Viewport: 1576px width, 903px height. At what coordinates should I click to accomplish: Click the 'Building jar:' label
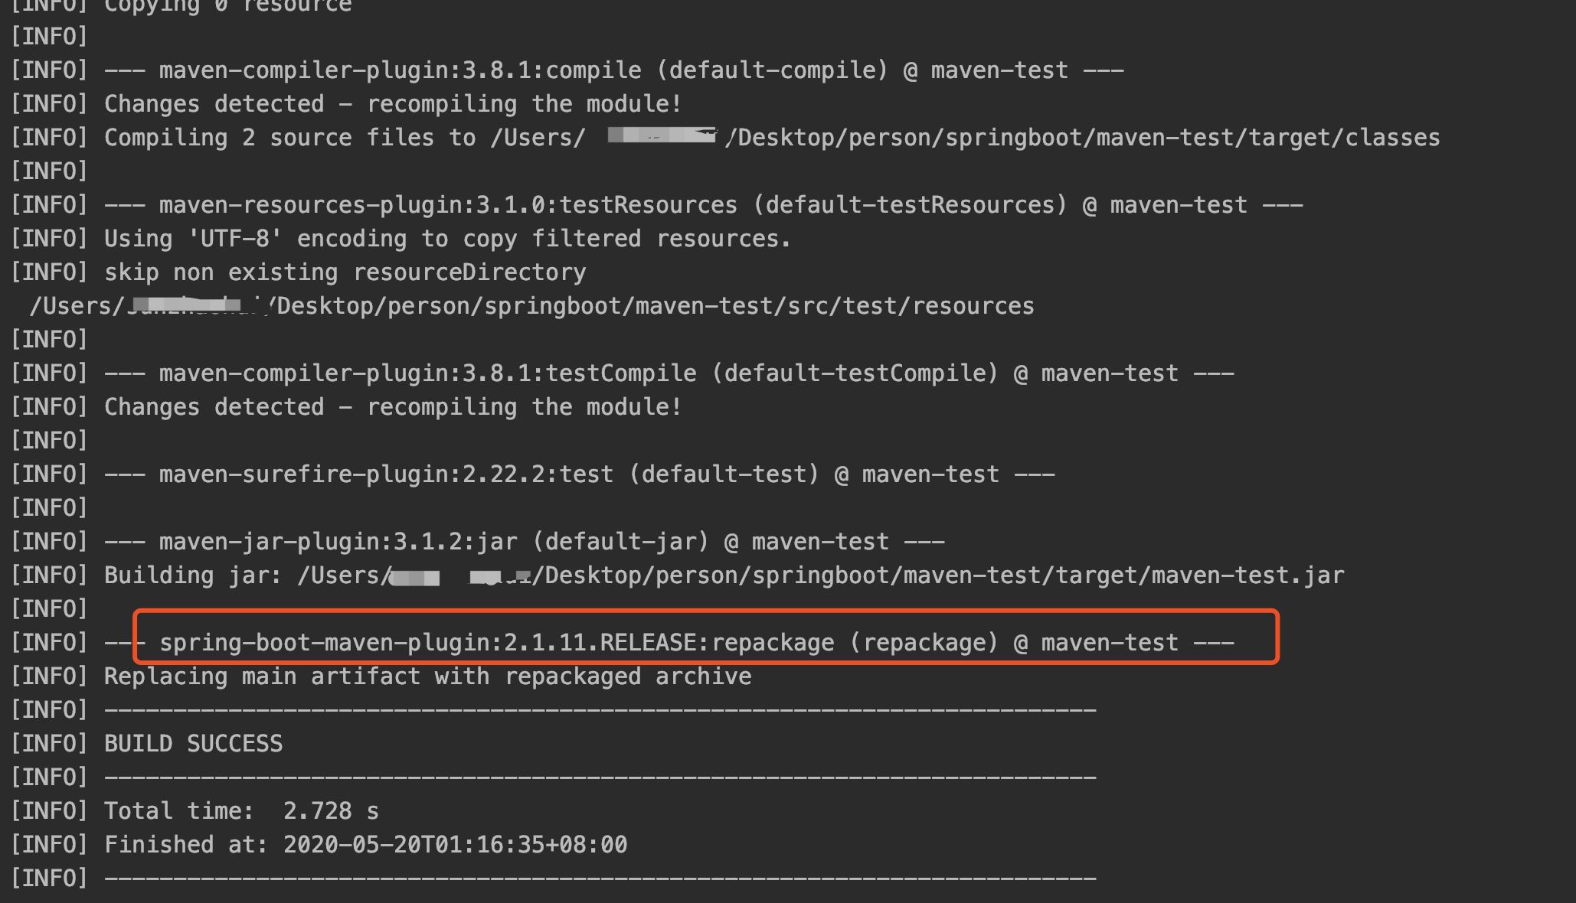click(x=192, y=575)
